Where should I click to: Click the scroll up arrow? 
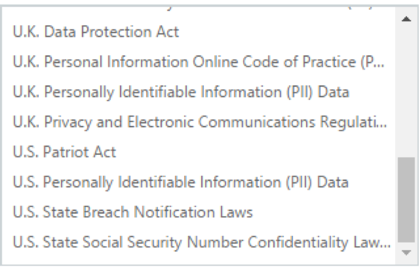[406, 20]
